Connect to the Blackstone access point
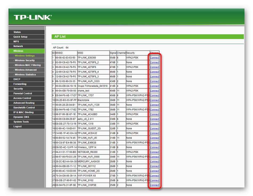 (x=154, y=100)
